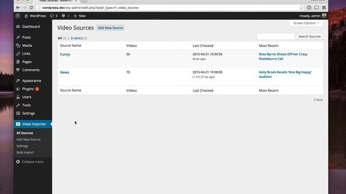Image resolution: width=346 pixels, height=194 pixels.
Task: Click the top Videos column header
Action: click(131, 46)
